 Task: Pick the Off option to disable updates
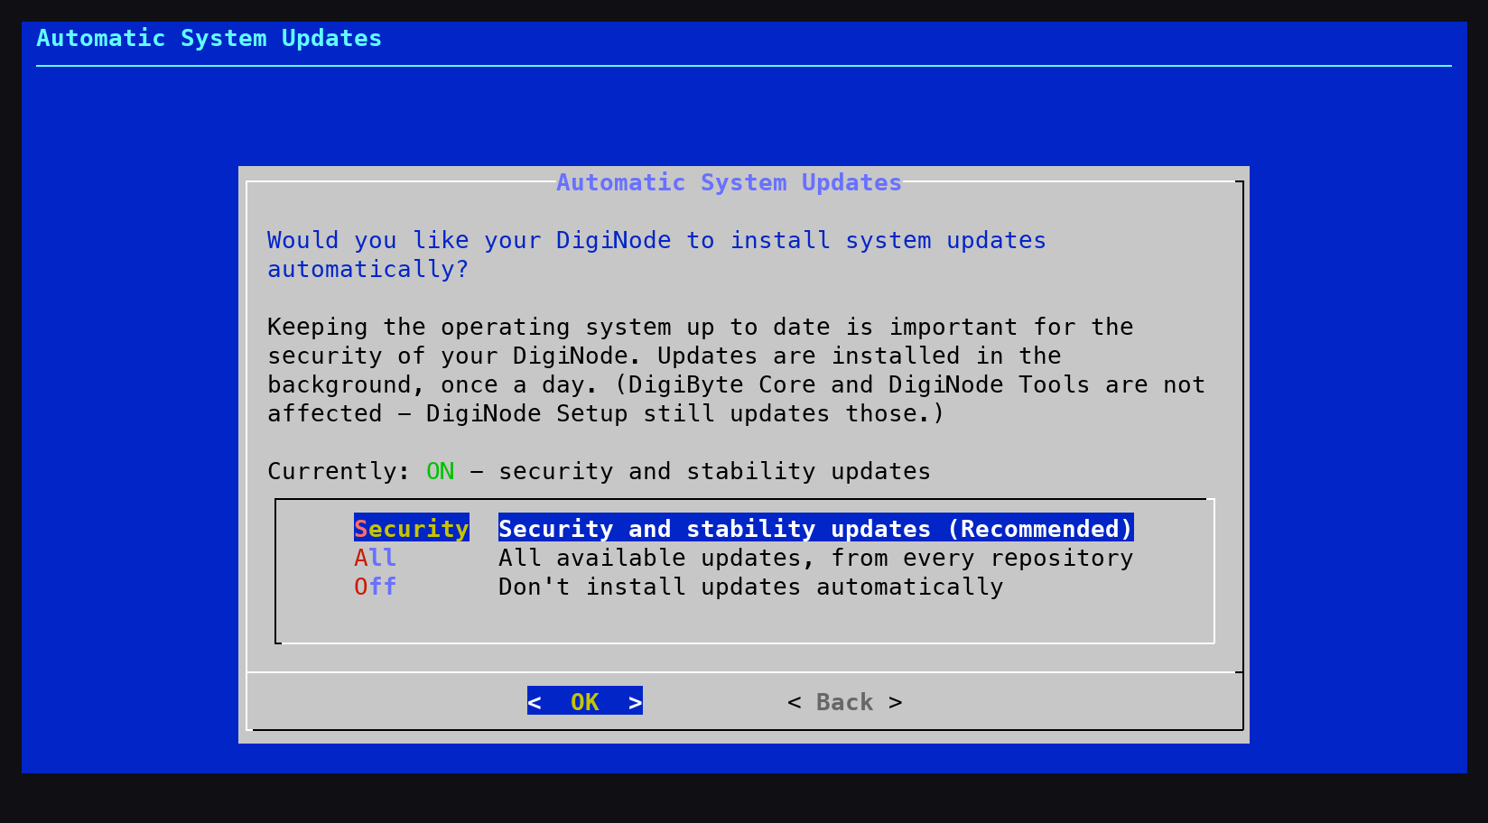coord(376,587)
